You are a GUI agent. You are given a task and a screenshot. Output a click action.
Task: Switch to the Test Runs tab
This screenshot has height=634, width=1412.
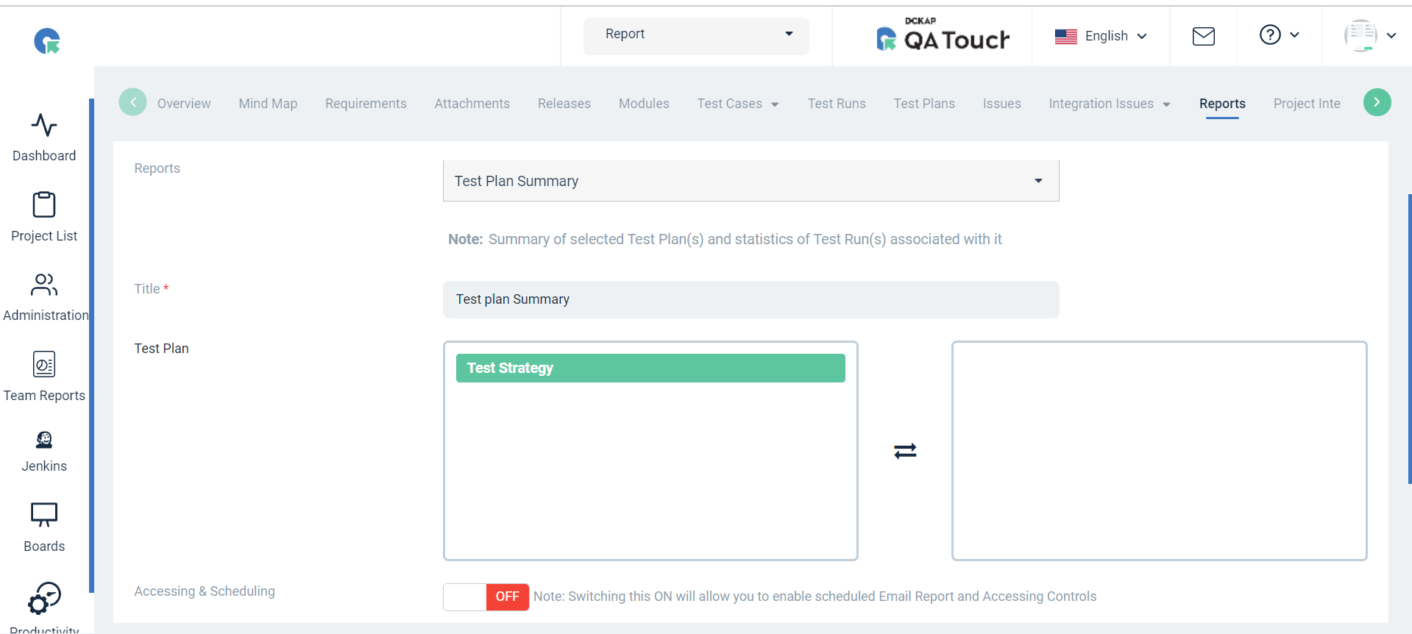(837, 104)
